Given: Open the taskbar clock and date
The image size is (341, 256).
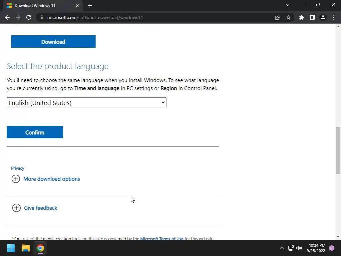Looking at the screenshot, I should (316, 248).
